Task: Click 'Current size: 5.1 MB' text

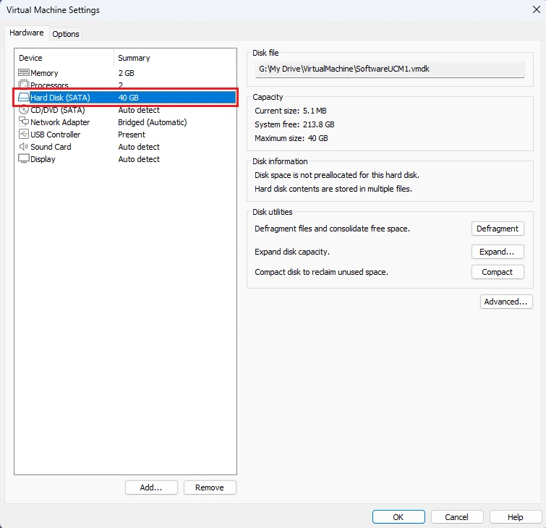Action: 291,111
